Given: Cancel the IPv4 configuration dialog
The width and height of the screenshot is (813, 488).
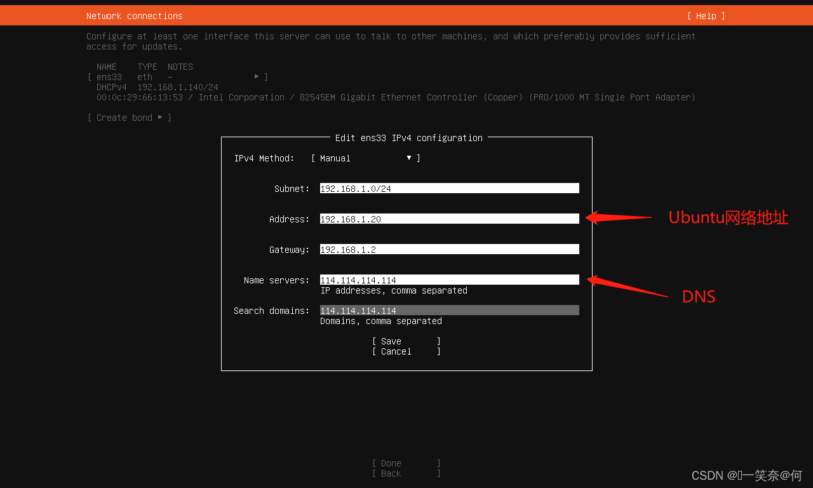Looking at the screenshot, I should click(x=406, y=351).
